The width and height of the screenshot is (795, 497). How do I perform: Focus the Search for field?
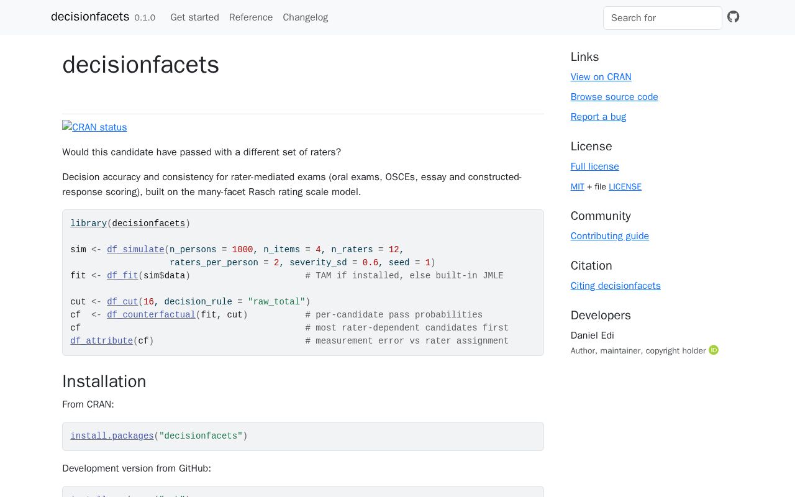click(663, 18)
